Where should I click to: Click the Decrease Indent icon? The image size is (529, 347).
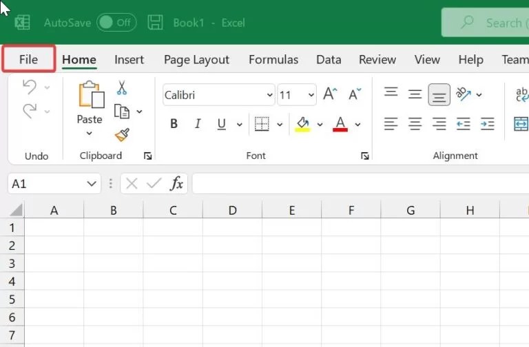pyautogui.click(x=463, y=124)
